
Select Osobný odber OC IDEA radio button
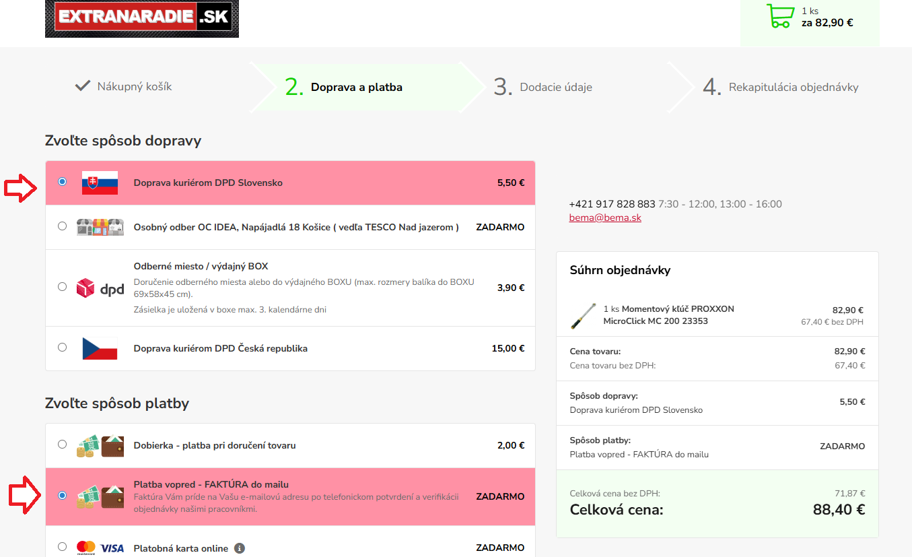pos(63,226)
